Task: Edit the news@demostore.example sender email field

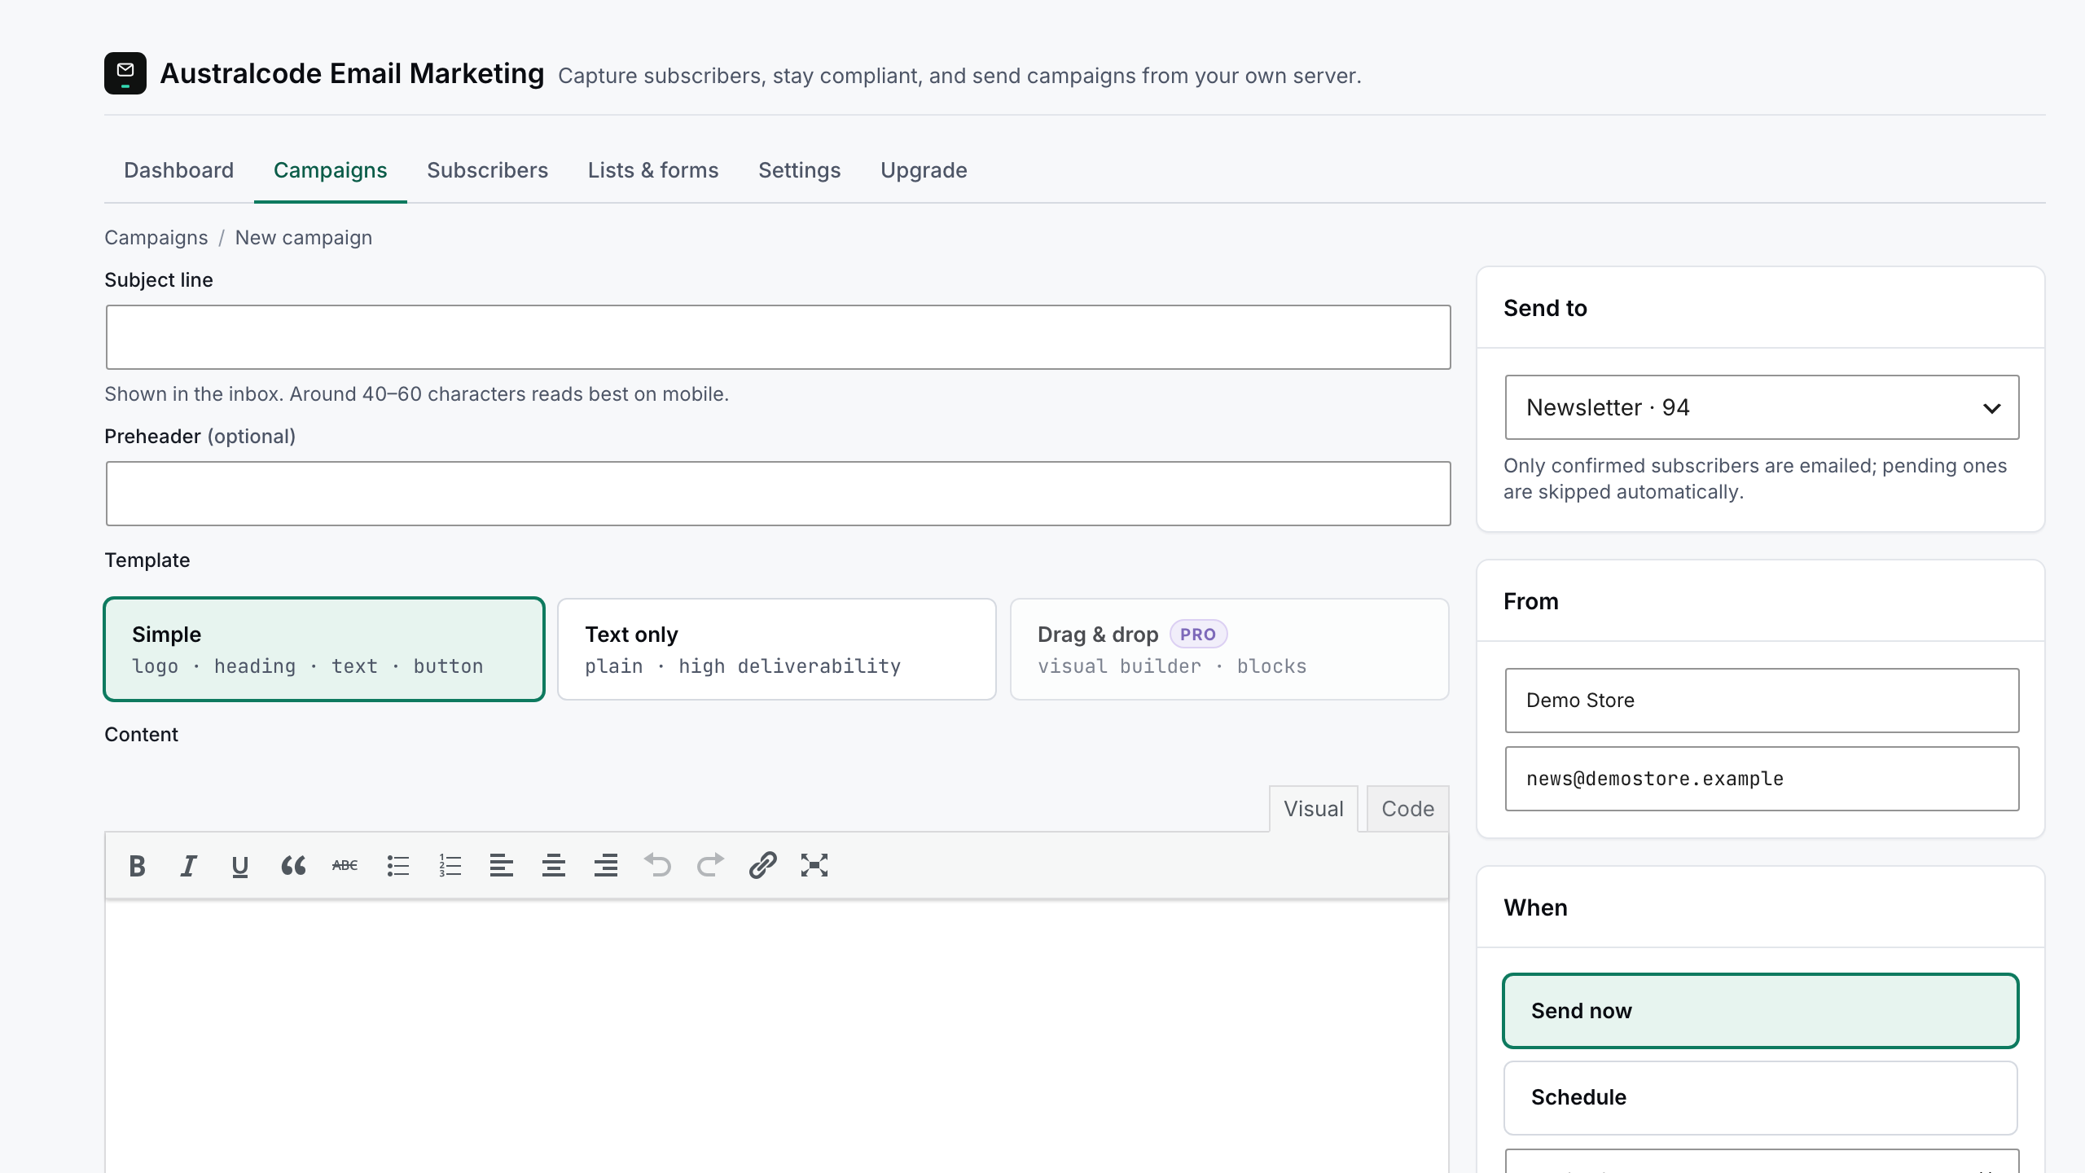Action: (1762, 779)
